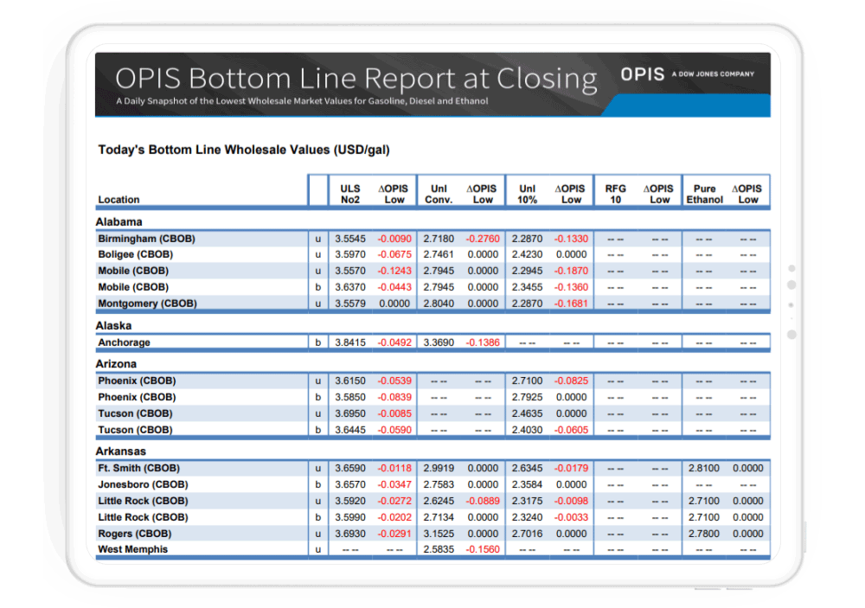
Task: Click the red -0.1560 West Memphis value
Action: [483, 549]
